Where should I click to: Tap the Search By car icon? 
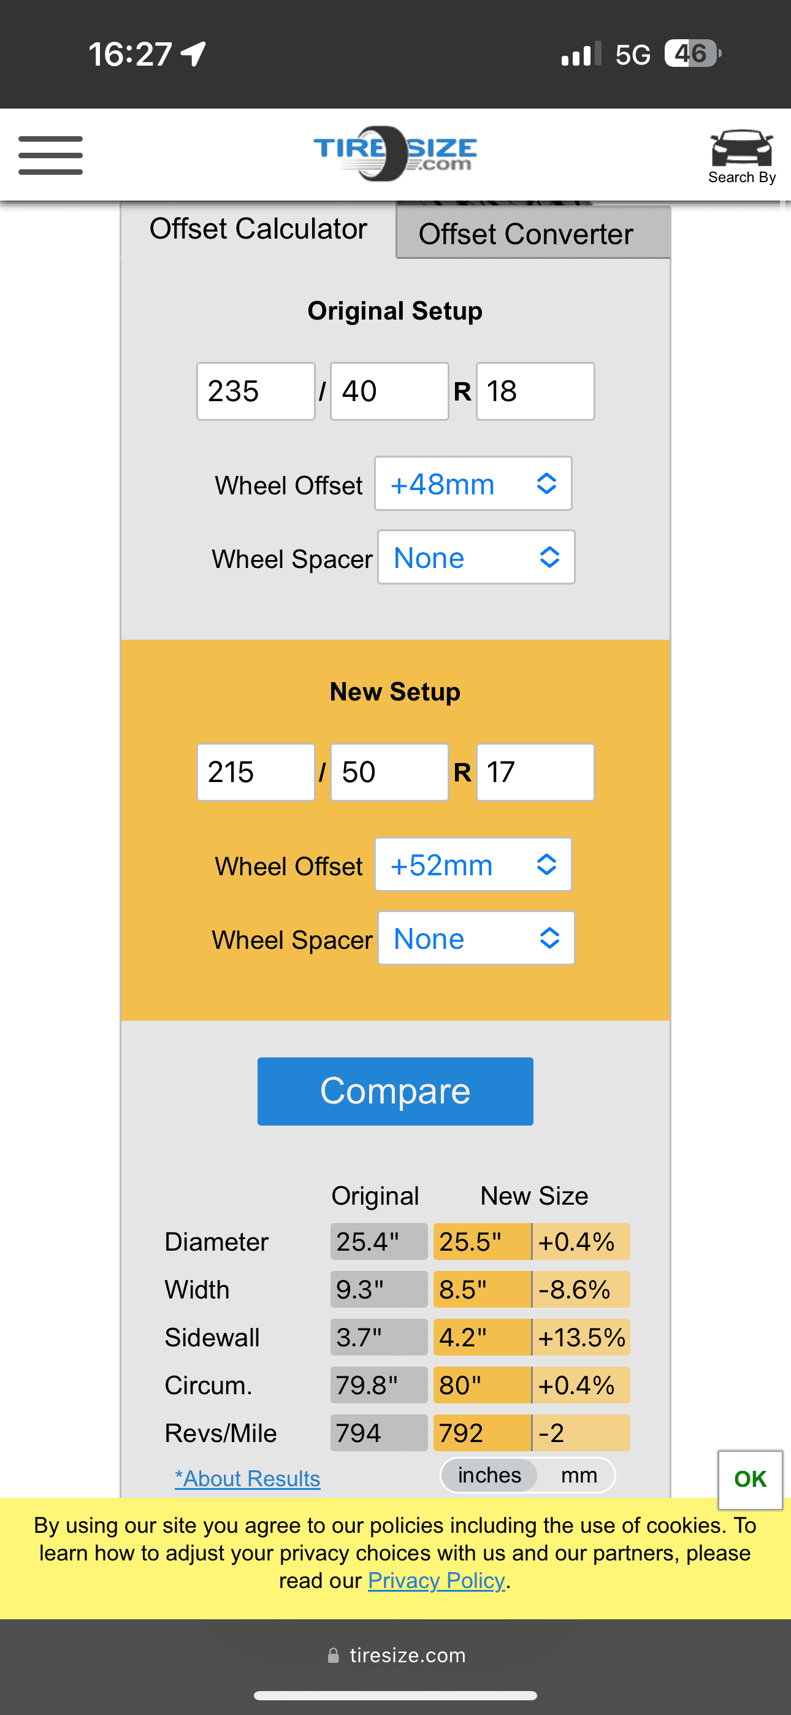(741, 156)
